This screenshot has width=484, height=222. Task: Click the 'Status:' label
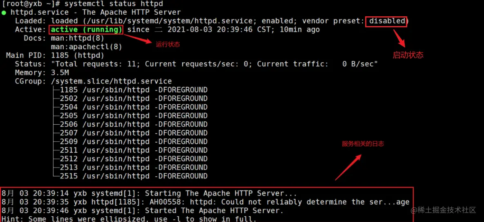coord(31,64)
